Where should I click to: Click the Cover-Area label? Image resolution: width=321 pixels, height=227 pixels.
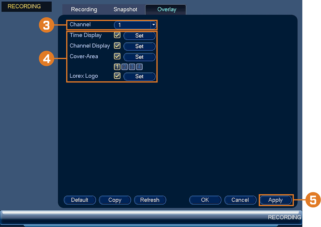(x=84, y=56)
